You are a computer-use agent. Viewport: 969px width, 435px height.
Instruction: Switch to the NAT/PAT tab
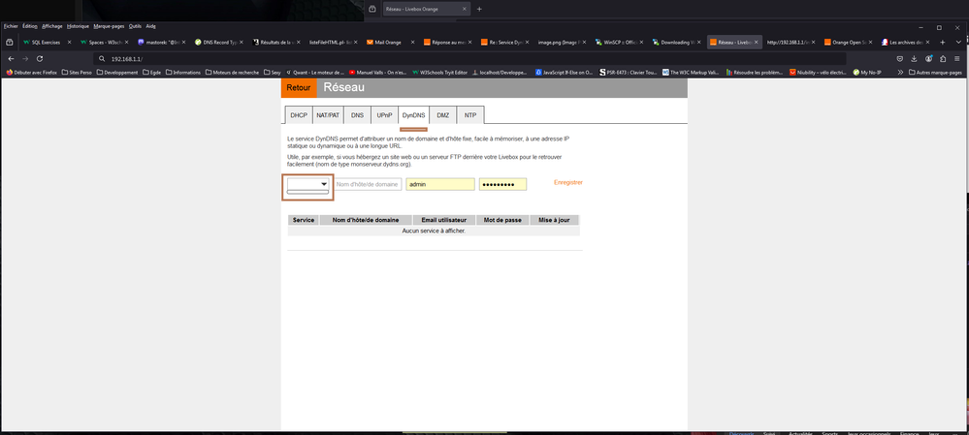(x=328, y=115)
